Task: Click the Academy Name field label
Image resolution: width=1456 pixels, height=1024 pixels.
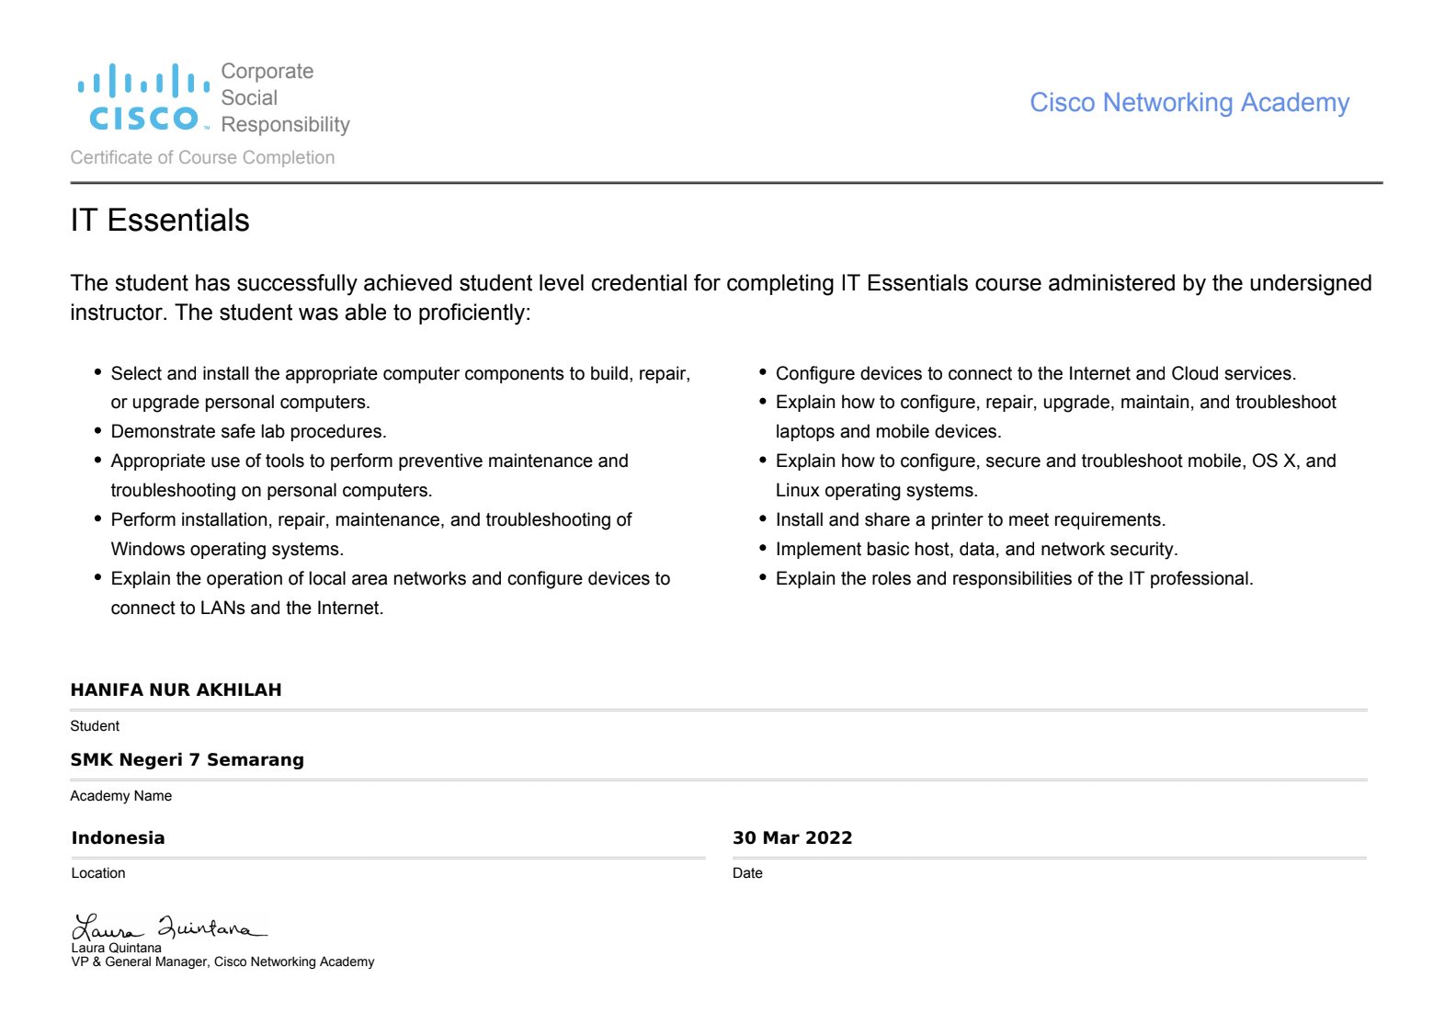Action: tap(120, 796)
